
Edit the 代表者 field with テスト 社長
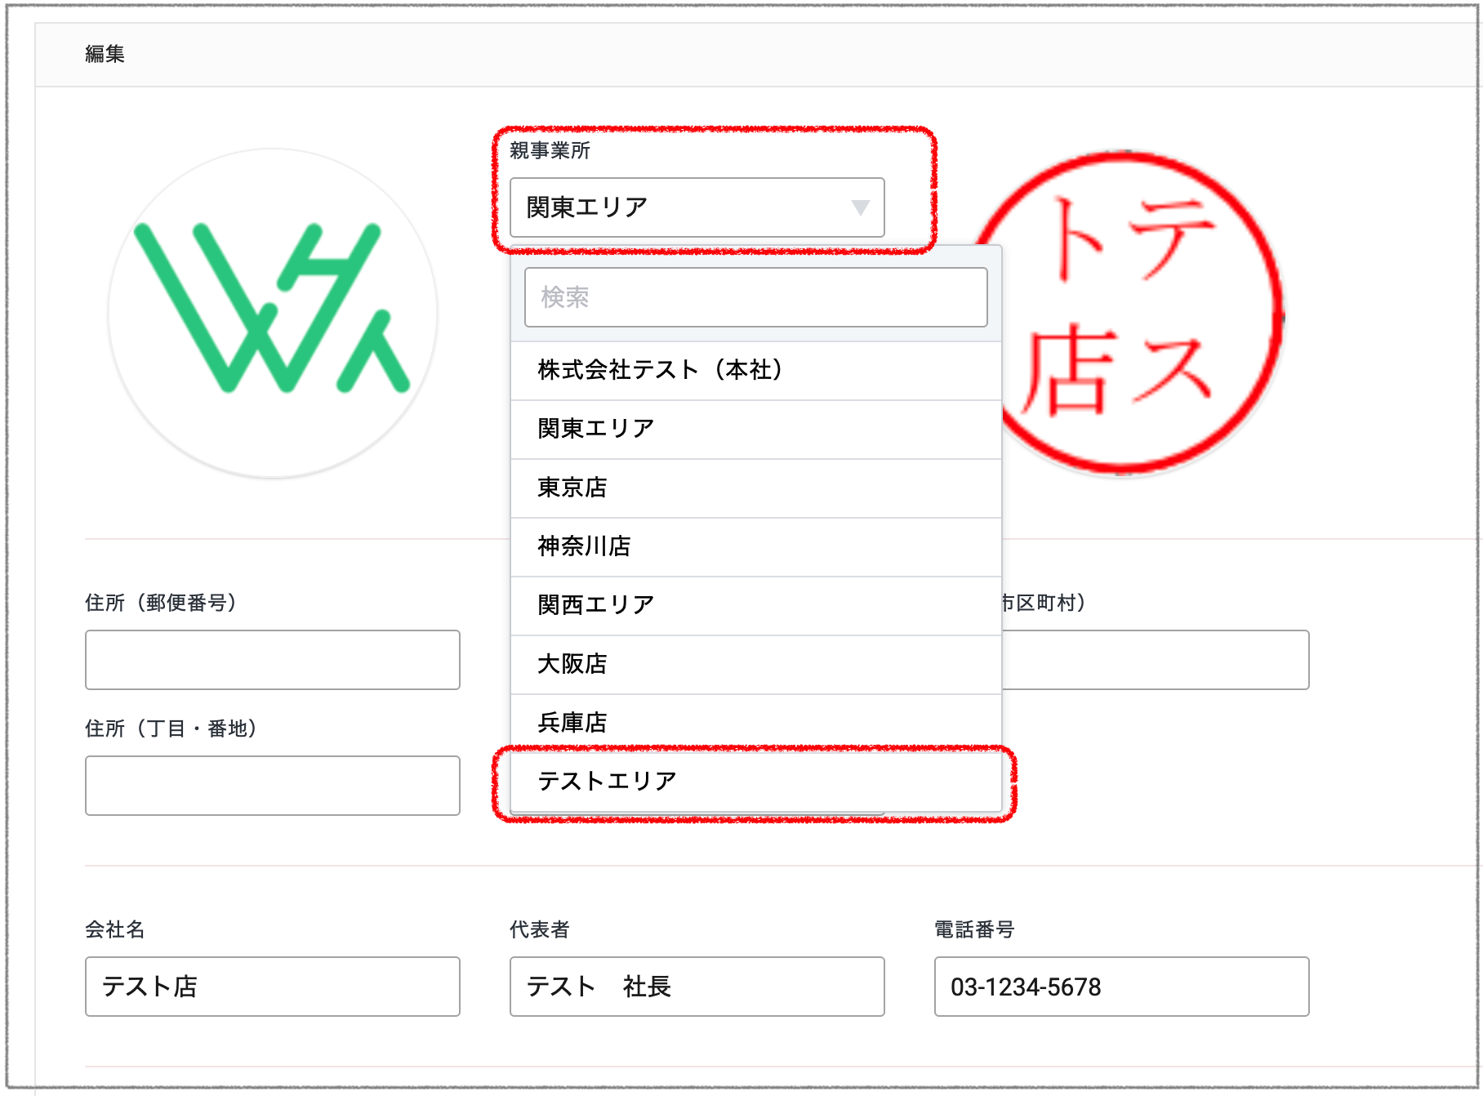point(697,987)
